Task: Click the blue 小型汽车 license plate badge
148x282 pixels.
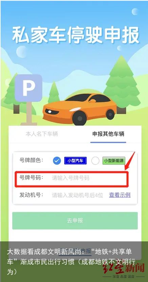Action: (x=75, y=160)
